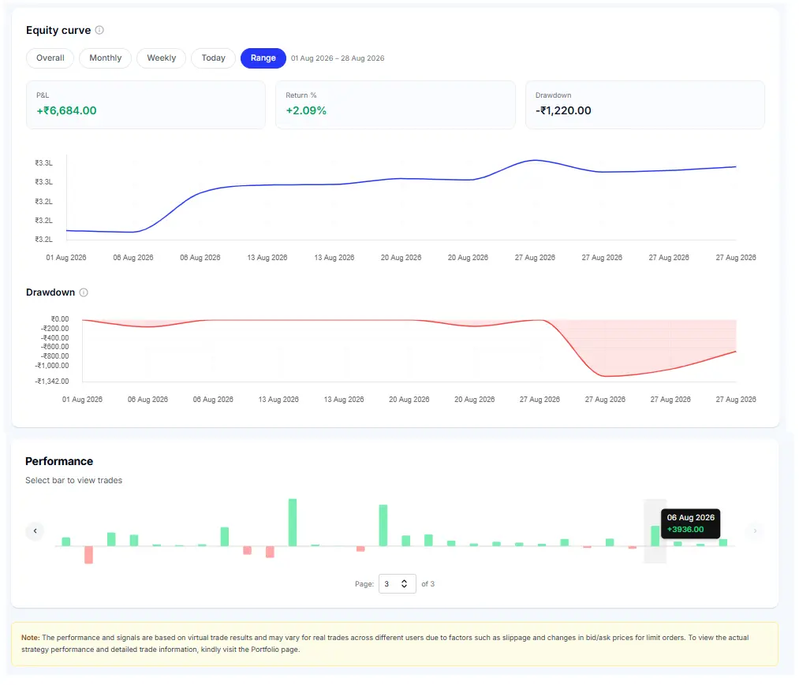Viewport: 799px width, 685px height.
Task: Click the Drawdown value -₹1,220.00
Action: (x=563, y=110)
